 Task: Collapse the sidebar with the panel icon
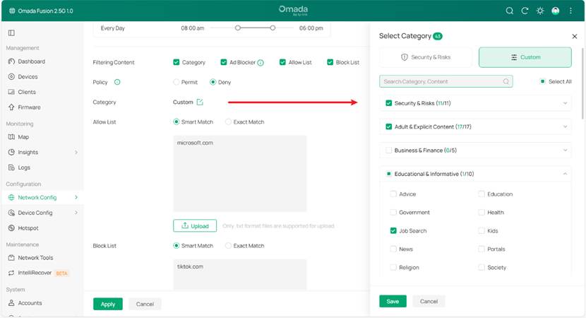tap(11, 33)
